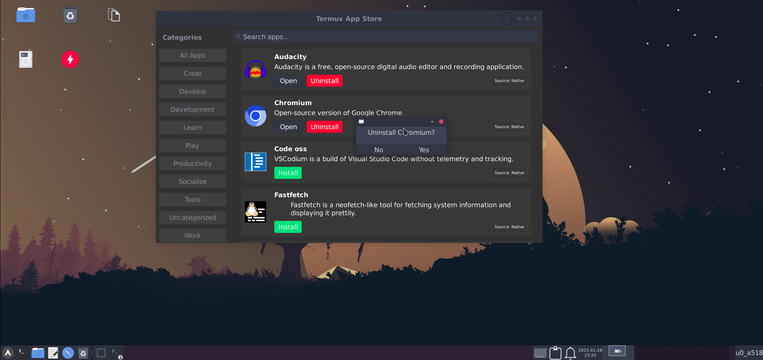This screenshot has height=360, width=763.
Task: Click Source: Native label on Audacity card
Action: [509, 81]
